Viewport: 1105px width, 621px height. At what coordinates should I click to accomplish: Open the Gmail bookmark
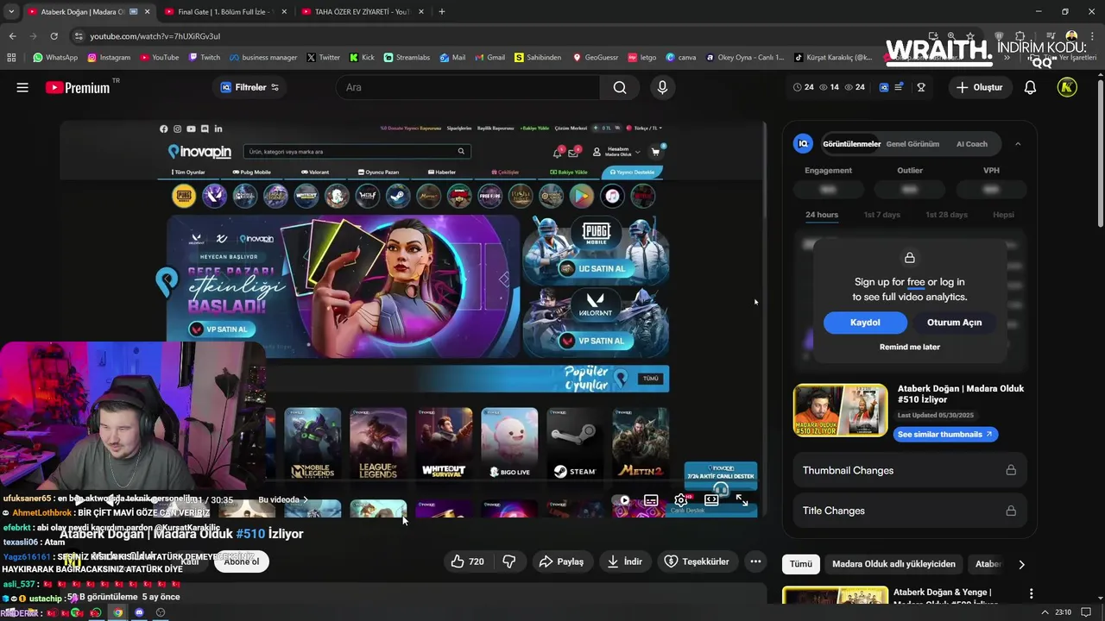coord(489,58)
